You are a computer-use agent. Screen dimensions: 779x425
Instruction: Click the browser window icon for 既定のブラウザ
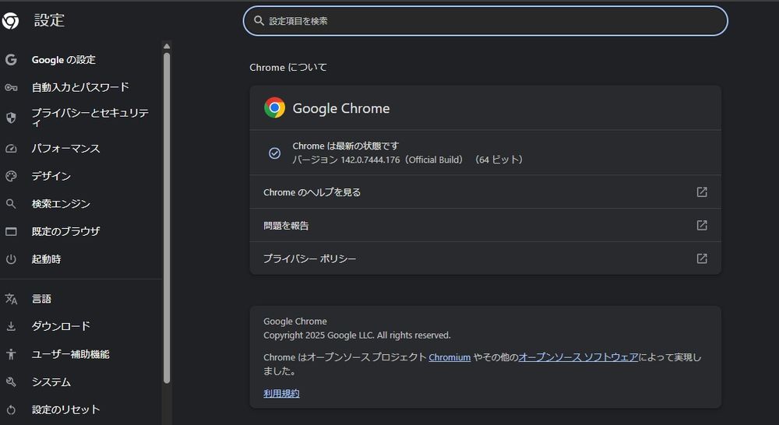point(11,231)
